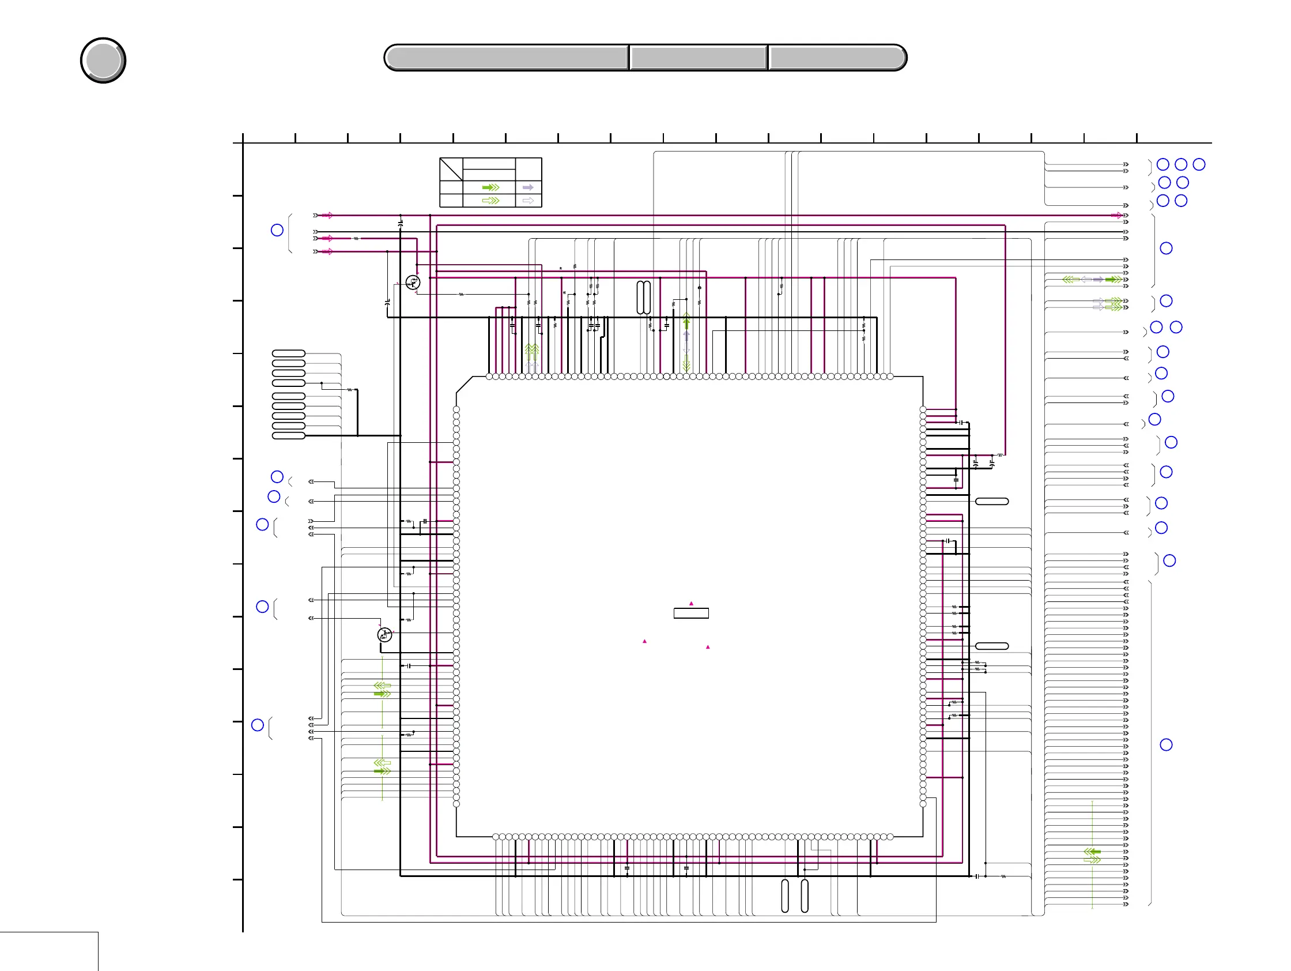Select the widest left segment of gray header bar
This screenshot has height=971, width=1291.
click(507, 58)
